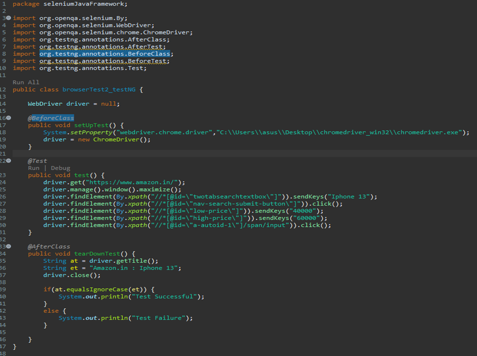Click the "Amazon.in : Iphone 13" string
The image size is (477, 356).
(133, 268)
